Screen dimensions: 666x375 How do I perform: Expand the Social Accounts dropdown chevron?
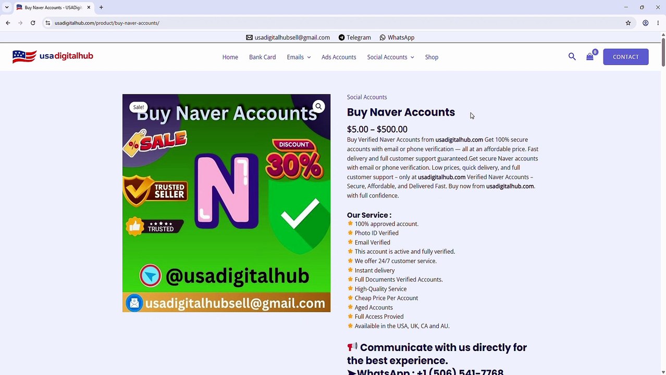[412, 57]
